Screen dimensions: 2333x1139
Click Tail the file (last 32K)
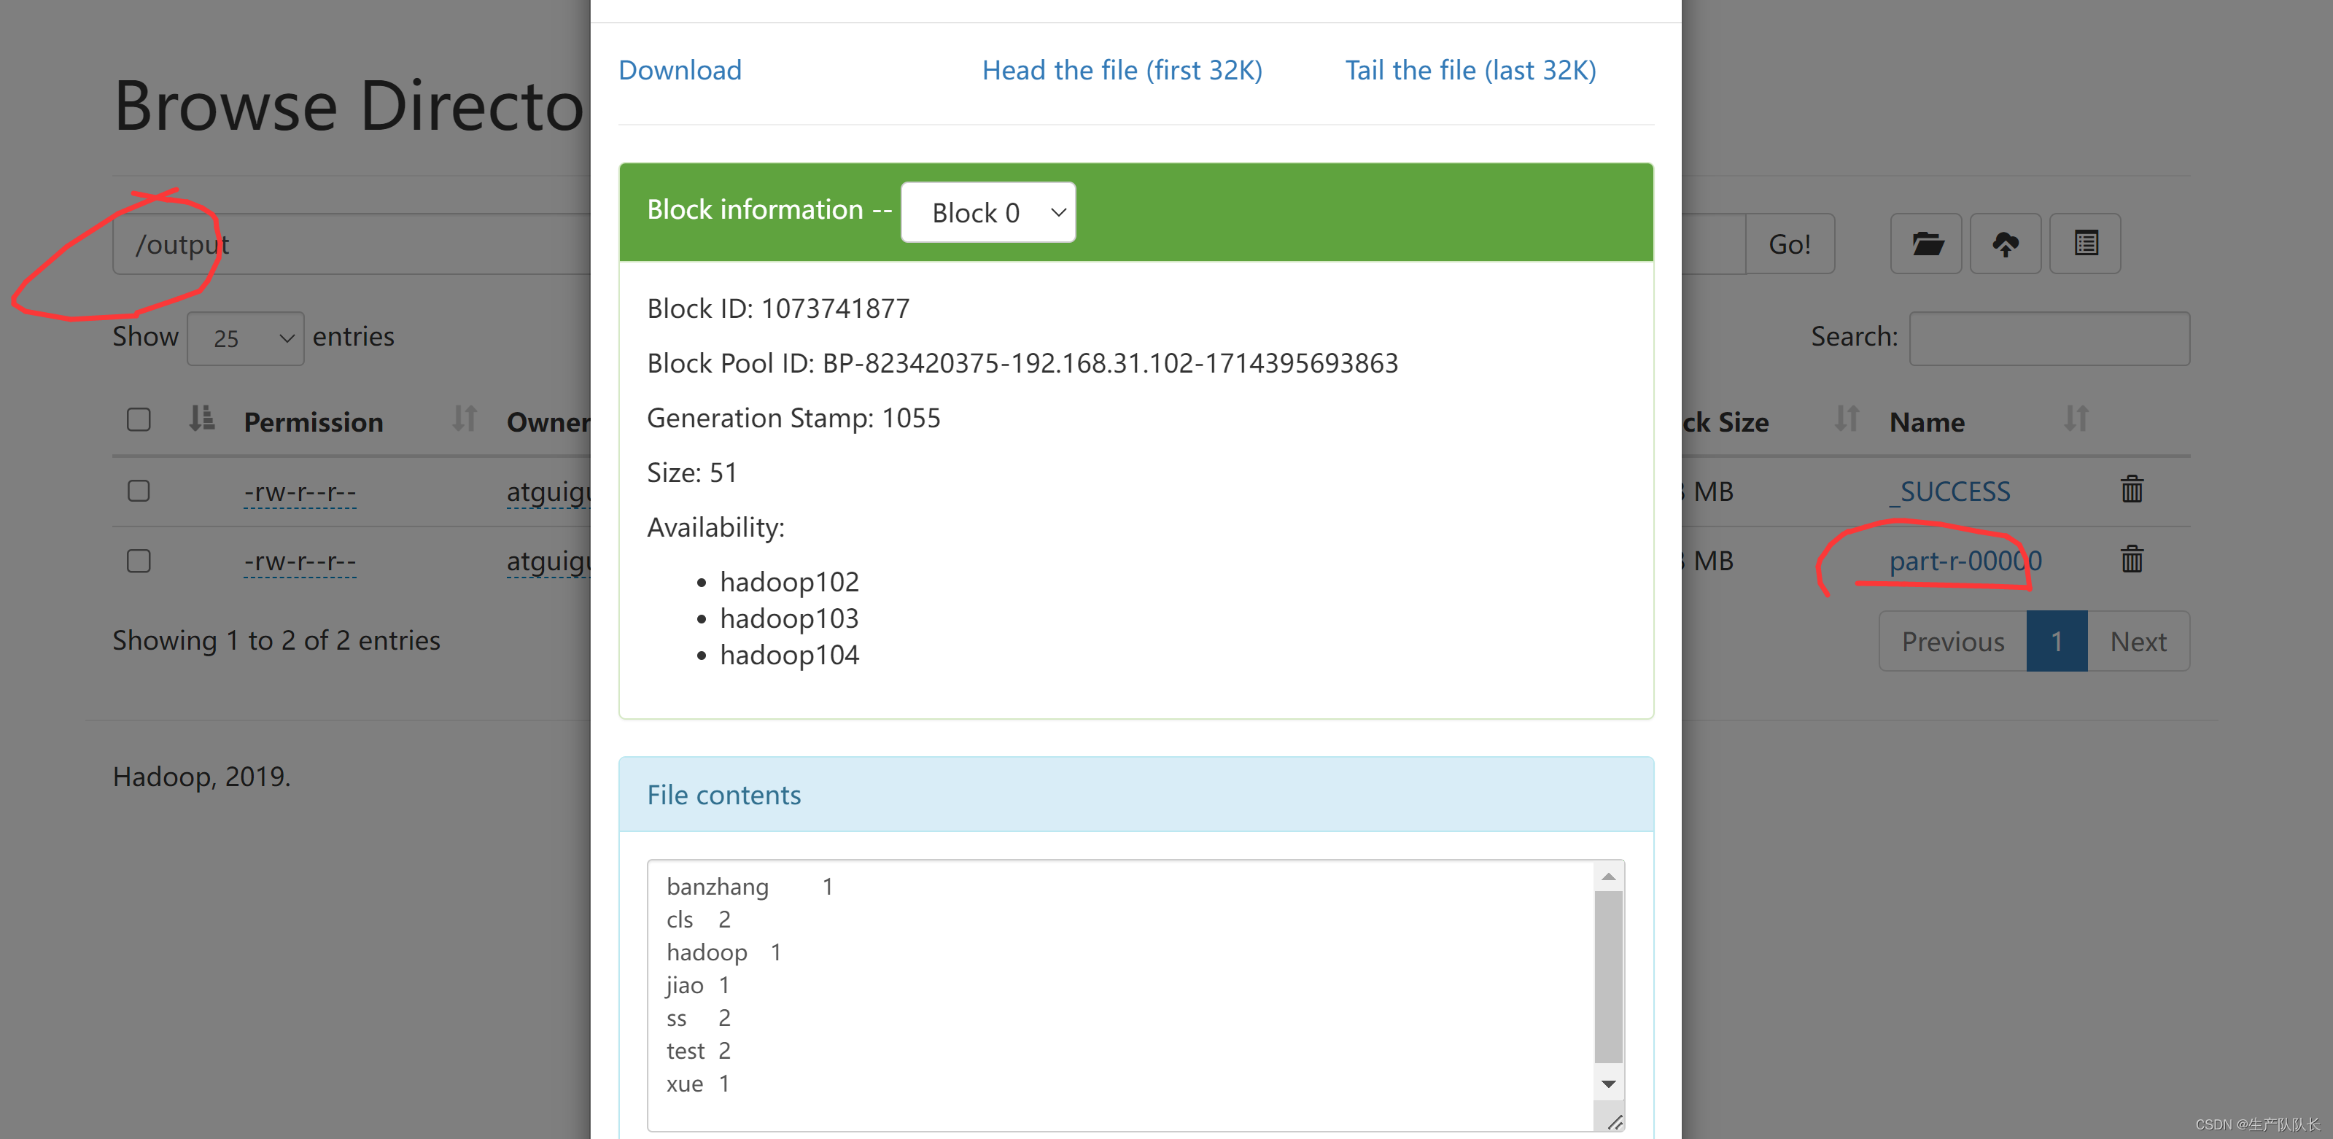[1471, 70]
